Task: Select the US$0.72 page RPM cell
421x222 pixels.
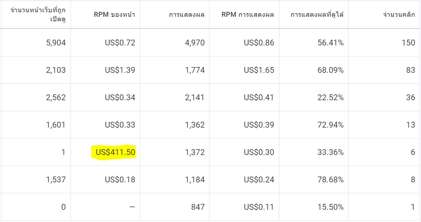Action: (120, 43)
